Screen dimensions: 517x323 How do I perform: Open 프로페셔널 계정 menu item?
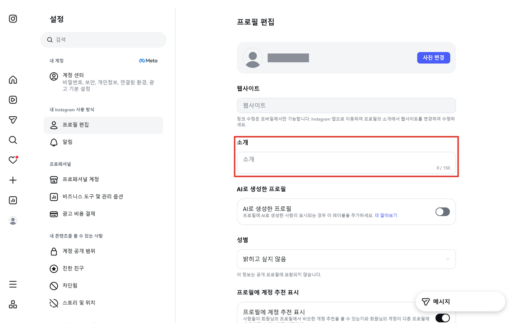[x=103, y=180]
